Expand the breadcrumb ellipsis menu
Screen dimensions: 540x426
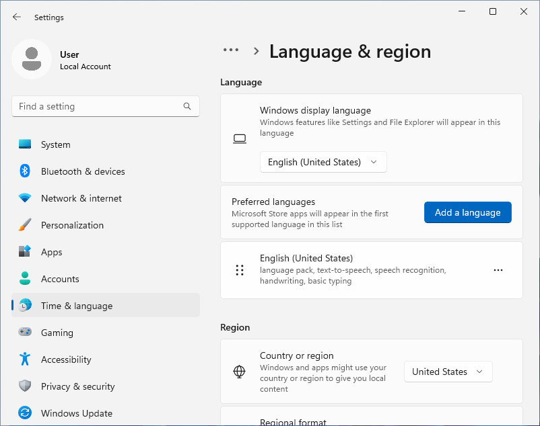pos(231,50)
